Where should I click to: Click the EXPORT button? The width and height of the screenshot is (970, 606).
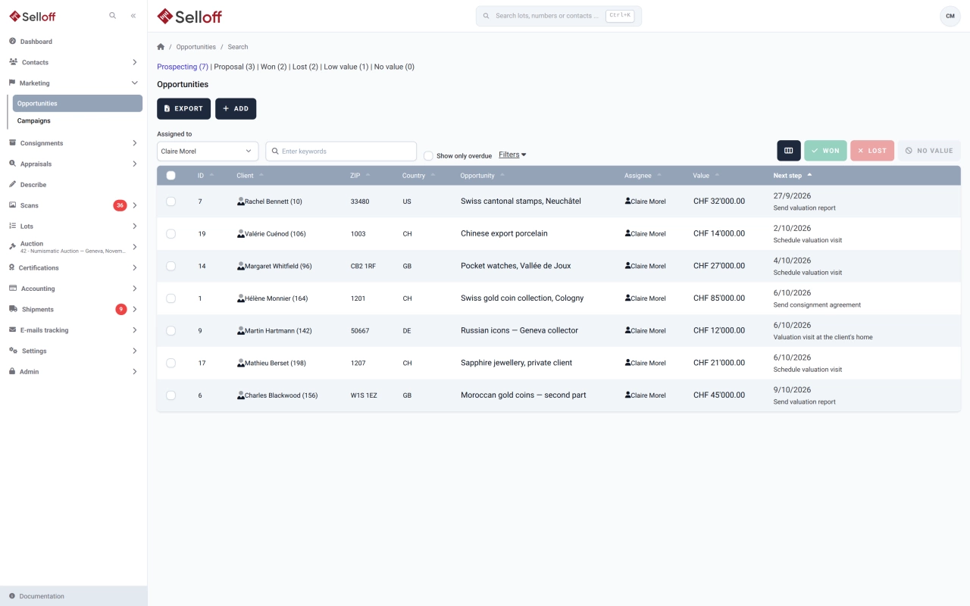click(183, 108)
